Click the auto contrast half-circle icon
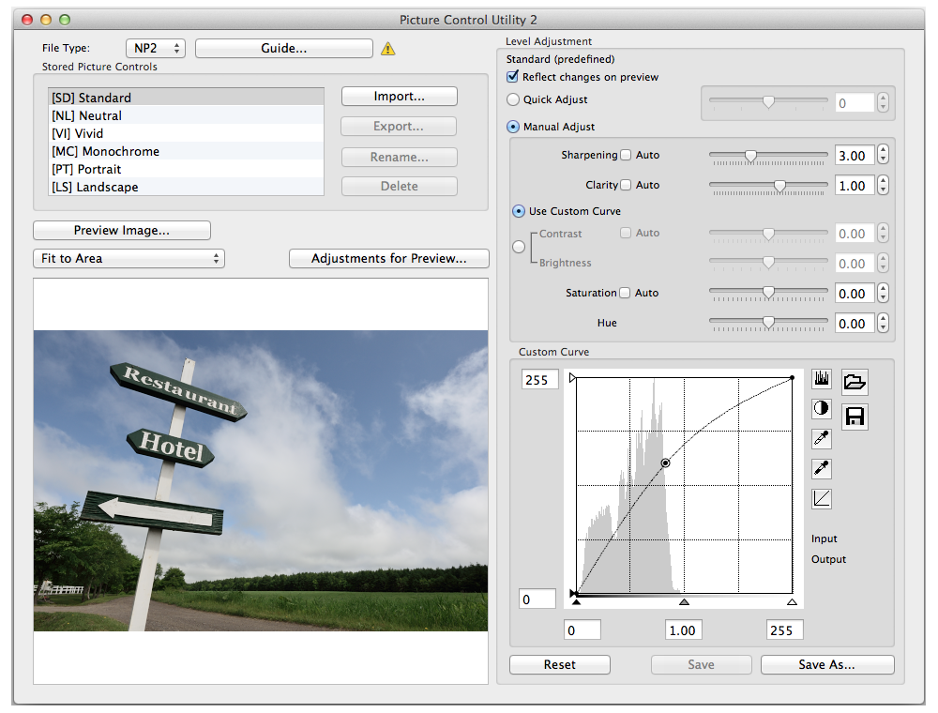This screenshot has height=713, width=938. (822, 408)
